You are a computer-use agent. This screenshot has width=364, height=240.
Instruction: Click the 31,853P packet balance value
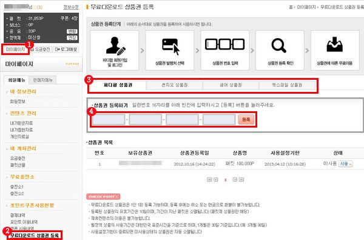pyautogui.click(x=36, y=18)
